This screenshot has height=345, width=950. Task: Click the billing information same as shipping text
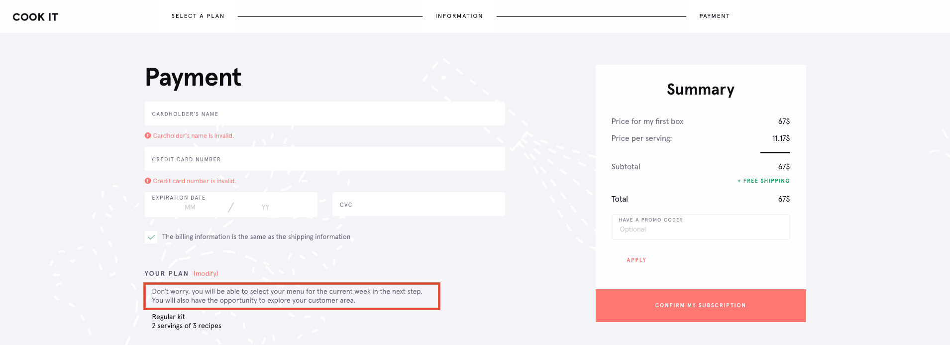(256, 237)
